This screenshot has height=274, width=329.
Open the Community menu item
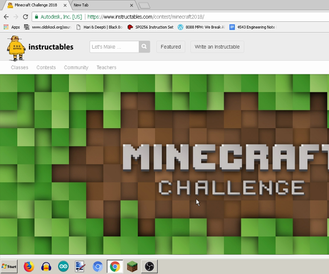coord(76,67)
